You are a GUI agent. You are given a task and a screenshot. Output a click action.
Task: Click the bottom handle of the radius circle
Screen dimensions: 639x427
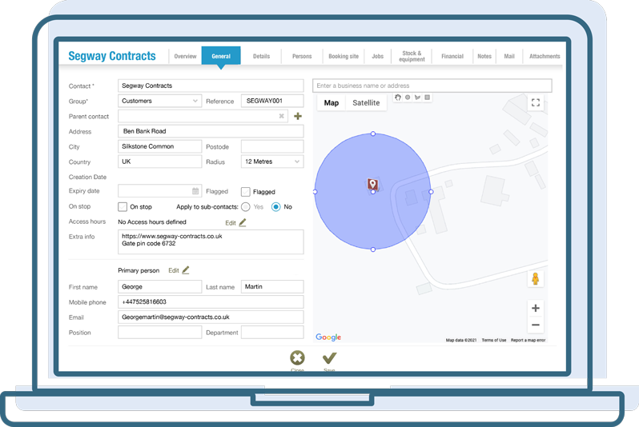[373, 249]
